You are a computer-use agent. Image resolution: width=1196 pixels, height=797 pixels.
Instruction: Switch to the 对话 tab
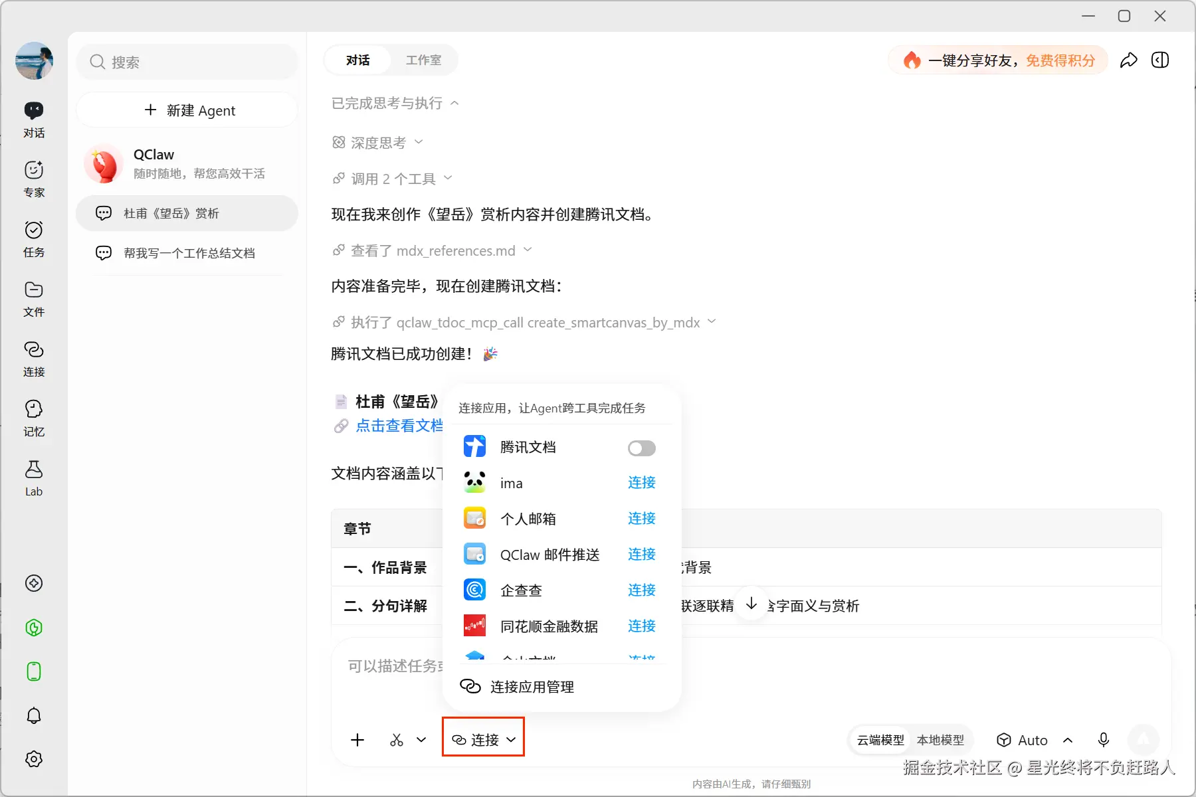[357, 60]
